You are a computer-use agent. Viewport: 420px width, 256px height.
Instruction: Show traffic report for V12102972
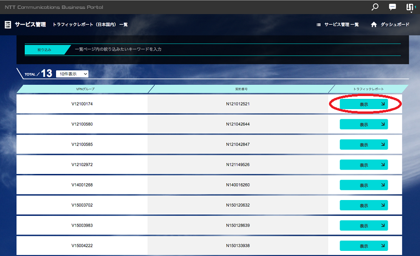[x=364, y=165]
